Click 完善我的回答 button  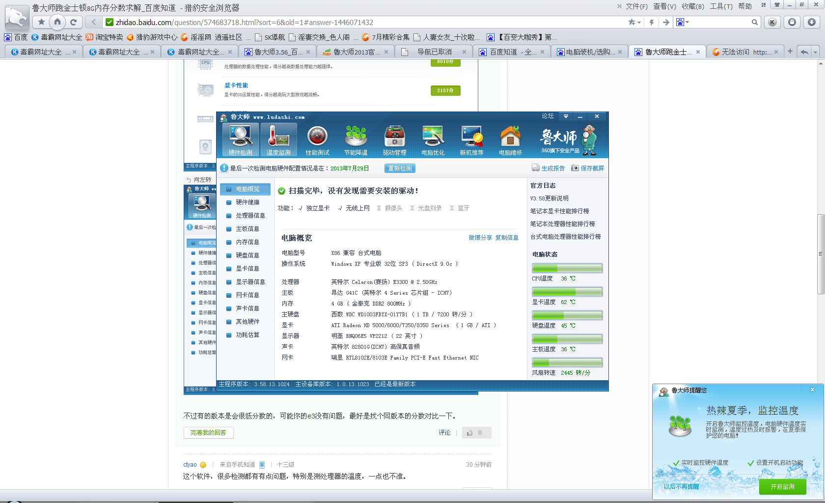coord(208,433)
